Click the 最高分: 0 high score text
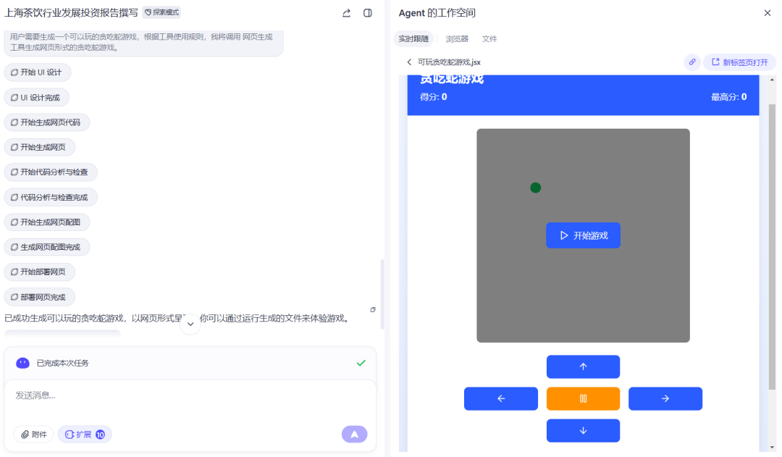 coord(728,97)
